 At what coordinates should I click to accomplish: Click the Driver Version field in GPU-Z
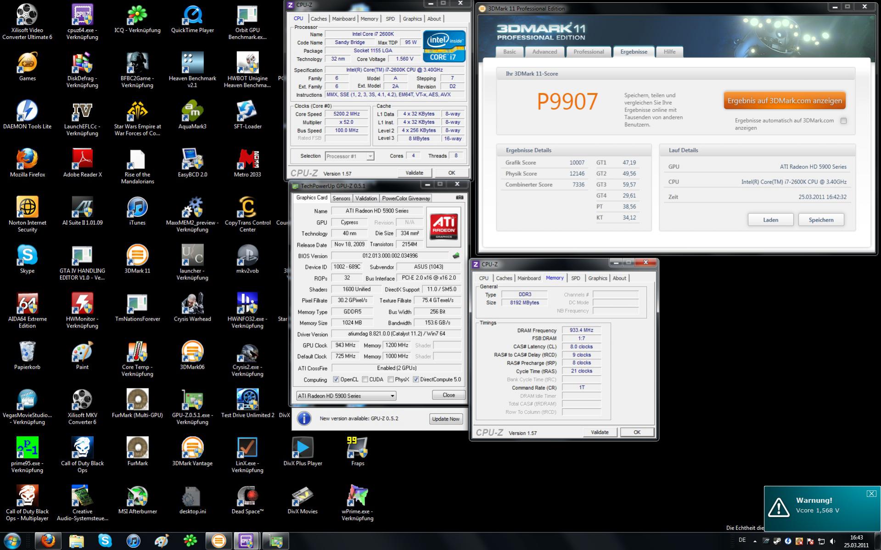396,334
